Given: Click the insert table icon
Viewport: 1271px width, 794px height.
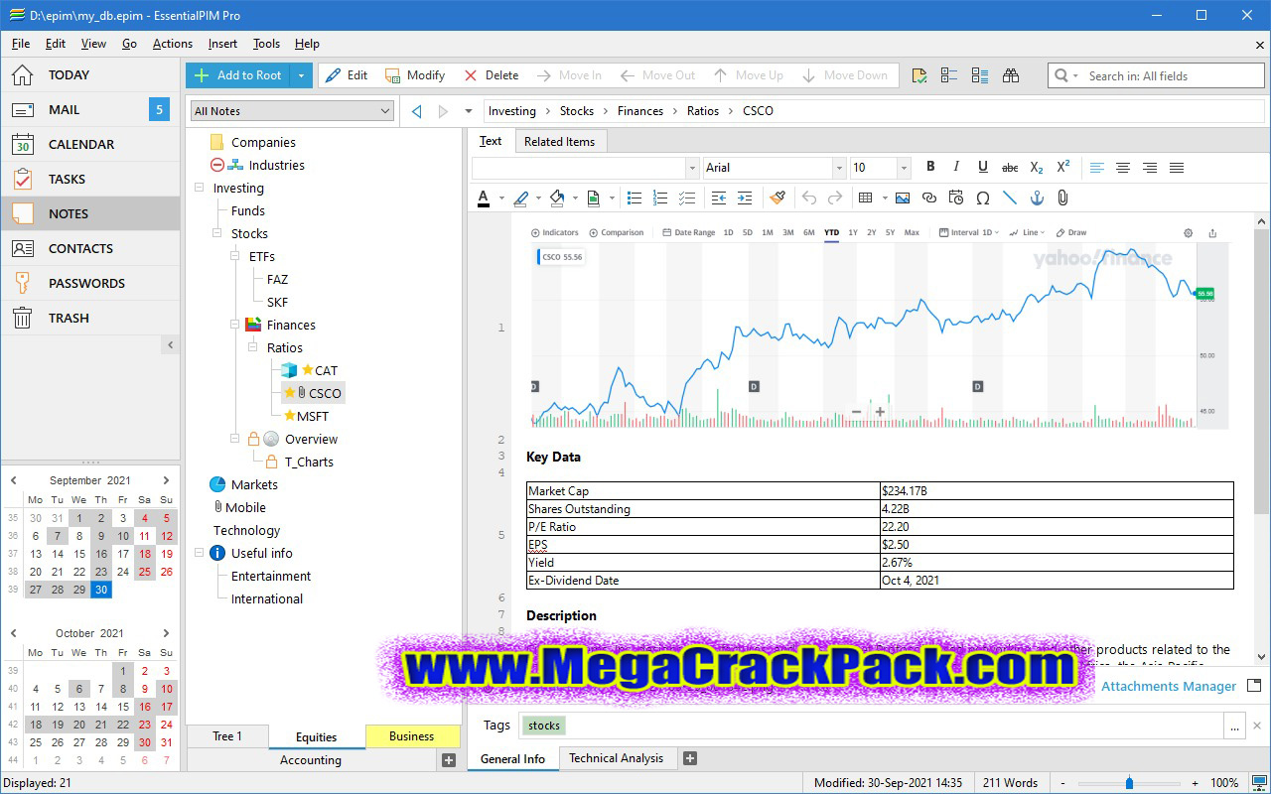Looking at the screenshot, I should pos(866,198).
